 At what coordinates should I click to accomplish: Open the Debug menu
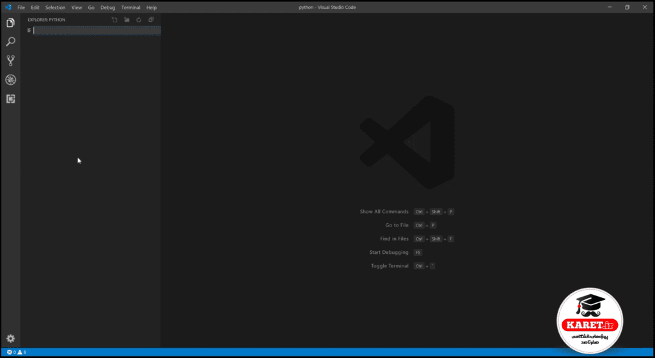click(107, 8)
